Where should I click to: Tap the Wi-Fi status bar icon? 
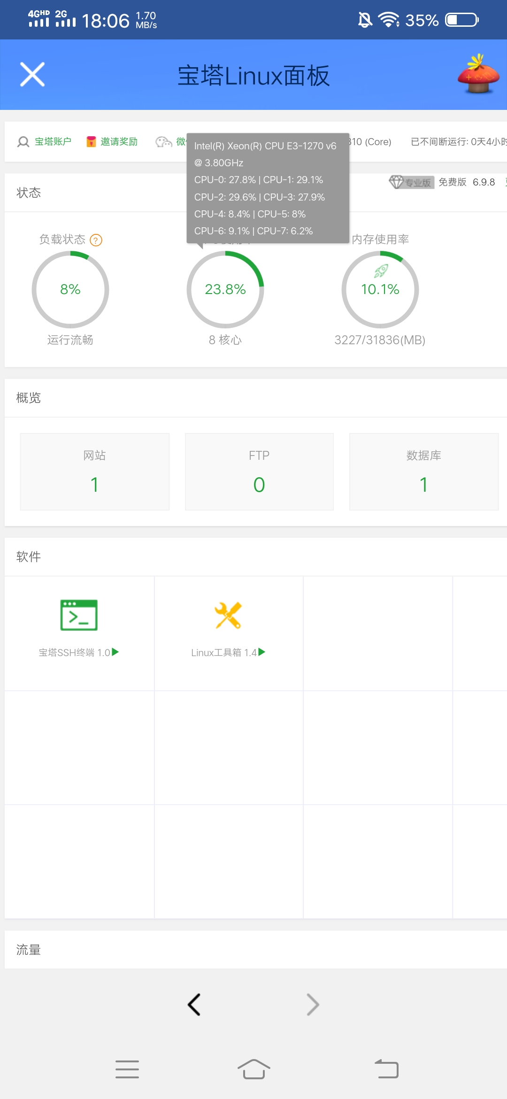[389, 20]
